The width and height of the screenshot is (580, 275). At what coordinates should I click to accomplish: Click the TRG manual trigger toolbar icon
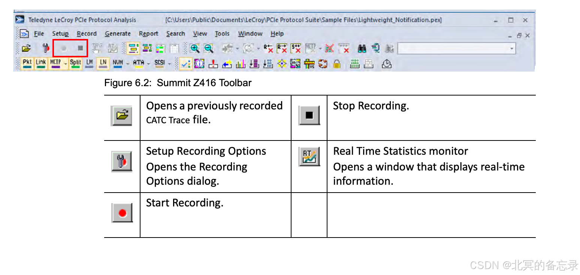point(97,48)
